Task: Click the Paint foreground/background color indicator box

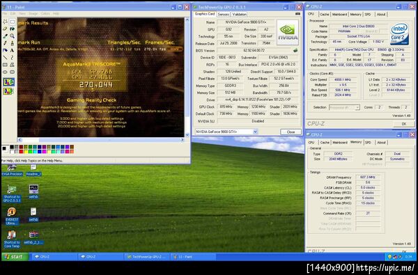Action: pos(5,149)
